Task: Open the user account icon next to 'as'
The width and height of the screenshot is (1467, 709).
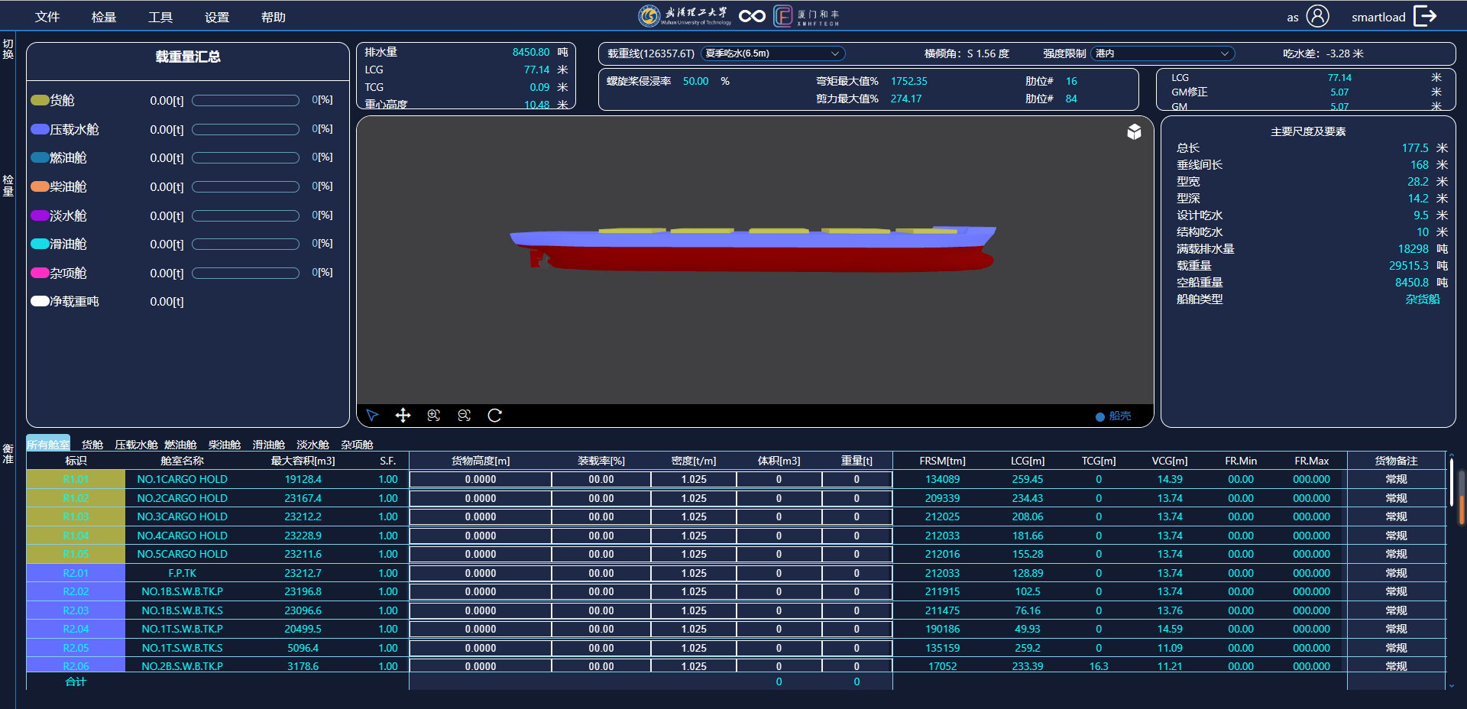Action: pos(1316,15)
